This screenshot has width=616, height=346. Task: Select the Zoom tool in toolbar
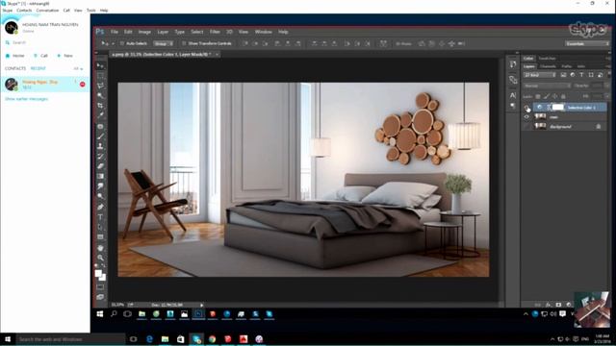coord(100,258)
